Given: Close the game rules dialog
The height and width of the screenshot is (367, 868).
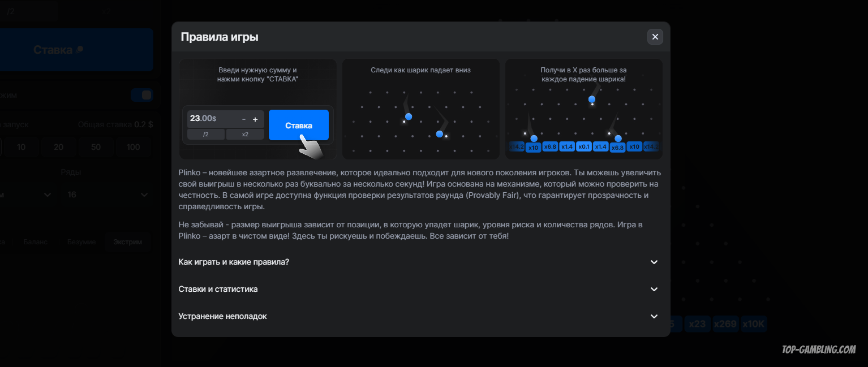Looking at the screenshot, I should [x=655, y=37].
